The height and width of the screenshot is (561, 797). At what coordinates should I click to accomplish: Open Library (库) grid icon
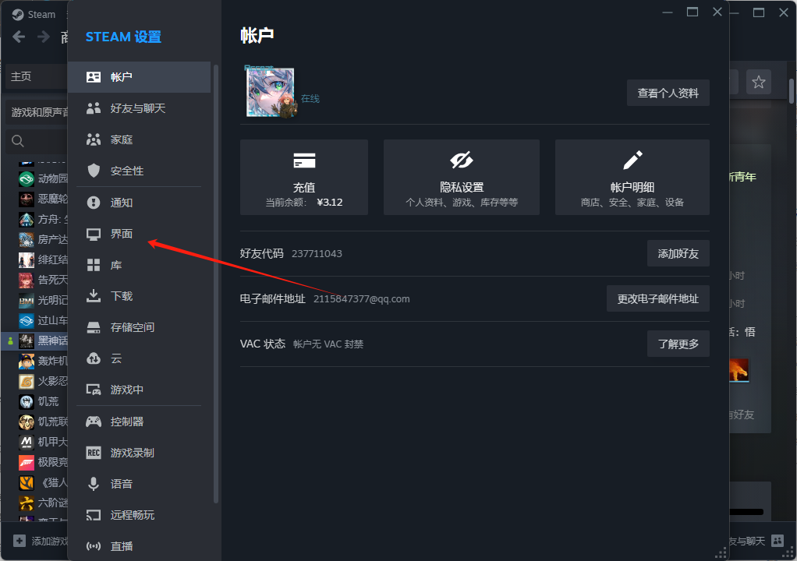coord(94,265)
